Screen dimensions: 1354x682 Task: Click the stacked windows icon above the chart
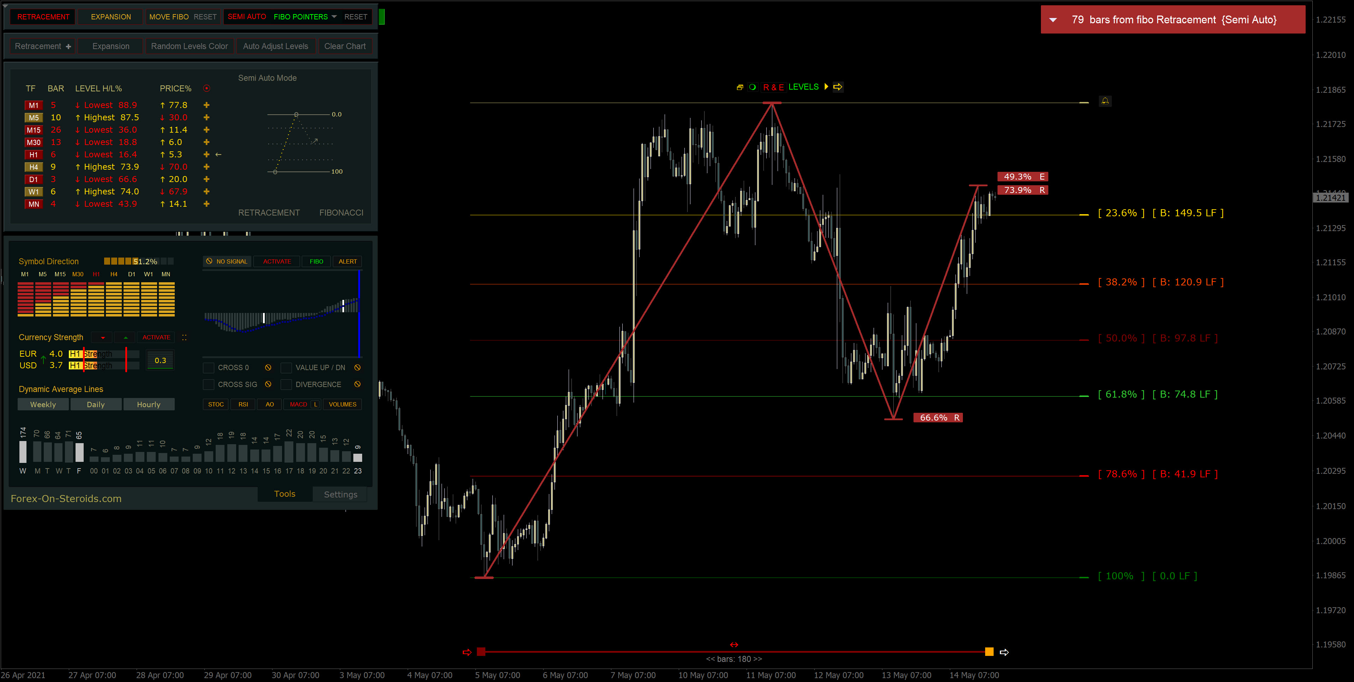tap(739, 87)
